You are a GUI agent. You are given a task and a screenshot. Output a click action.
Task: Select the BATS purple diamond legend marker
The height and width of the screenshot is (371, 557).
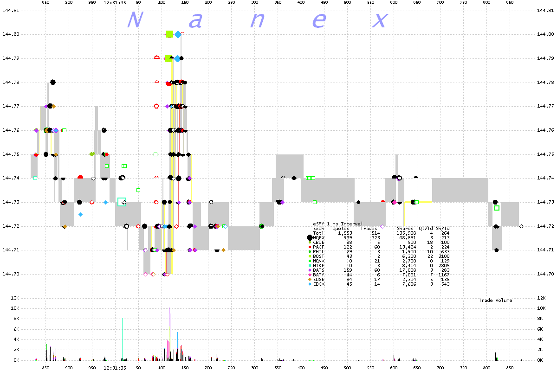pyautogui.click(x=309, y=270)
